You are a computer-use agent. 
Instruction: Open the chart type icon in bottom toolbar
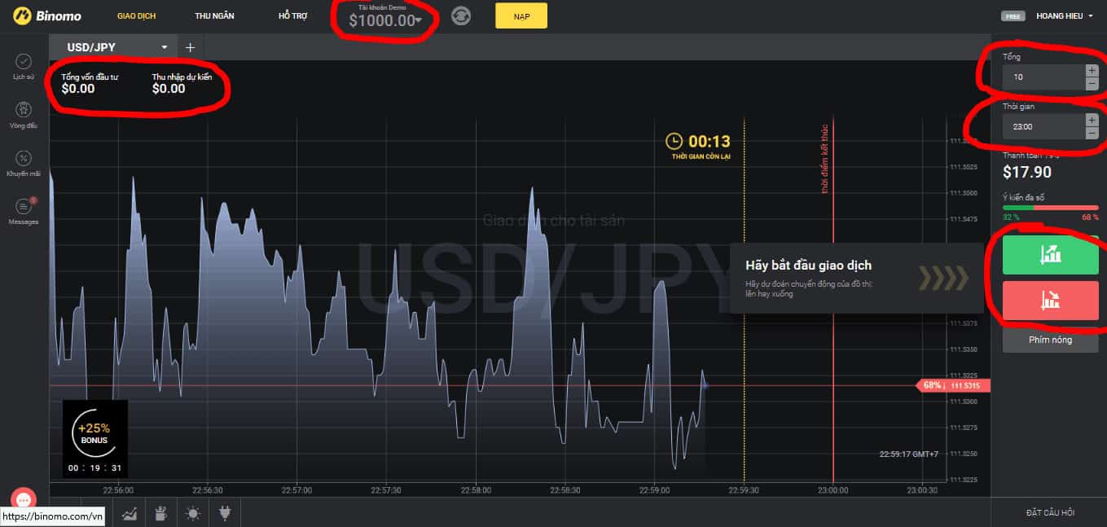(130, 513)
